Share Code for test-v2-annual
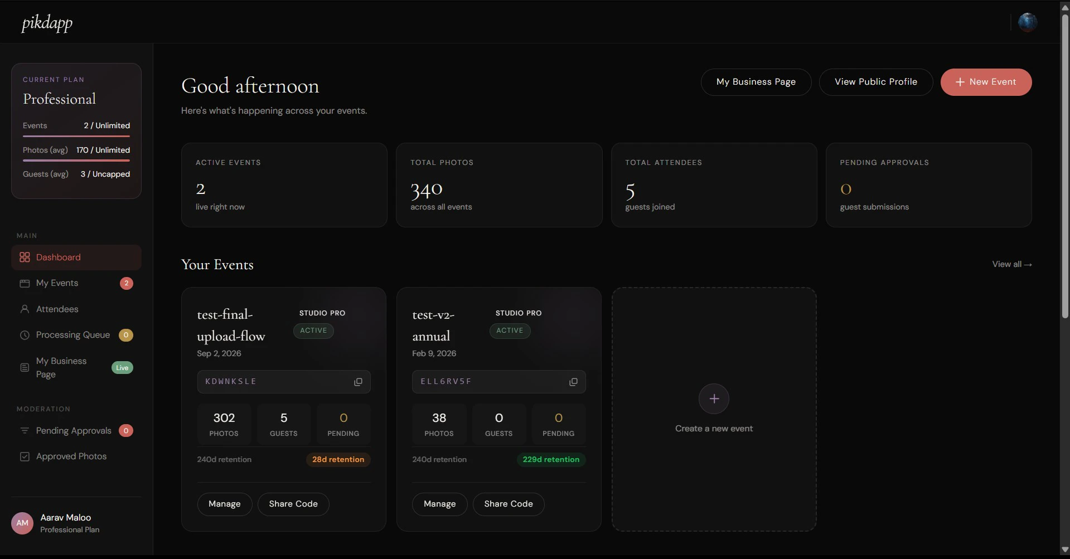The image size is (1070, 559). click(x=509, y=504)
